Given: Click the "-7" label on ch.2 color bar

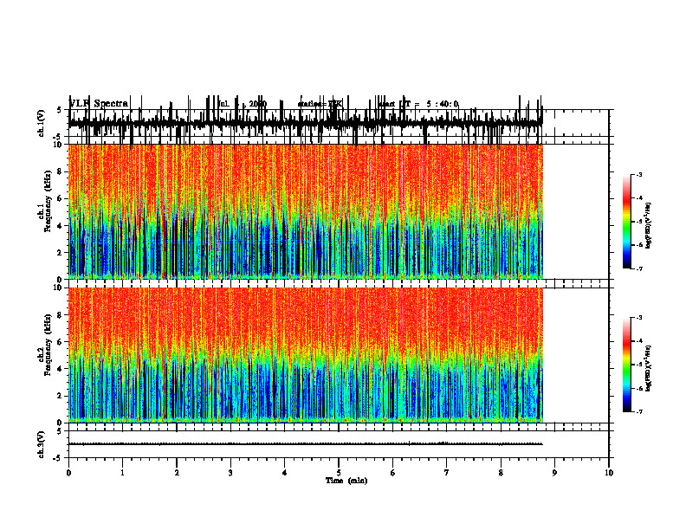Looking at the screenshot, I should click(x=638, y=412).
